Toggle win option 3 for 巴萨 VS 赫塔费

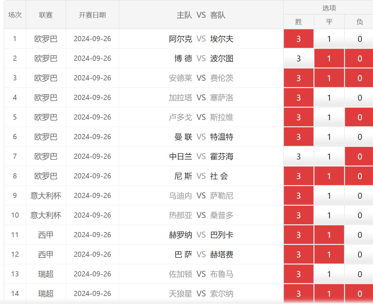pos(299,255)
